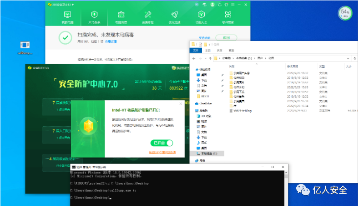Screen dimensions: 359x206
Task: Go back in File Explorer
Action: (194, 58)
